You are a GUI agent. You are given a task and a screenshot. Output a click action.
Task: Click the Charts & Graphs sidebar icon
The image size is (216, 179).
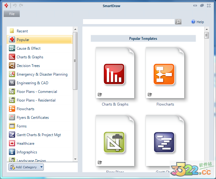coord(12,57)
